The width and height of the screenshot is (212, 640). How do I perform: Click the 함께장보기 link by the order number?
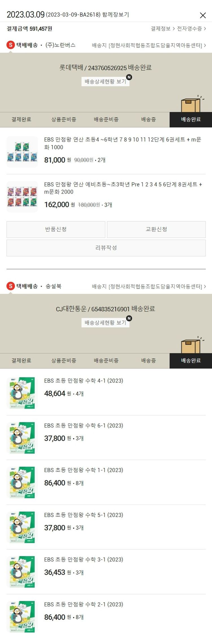[x=116, y=15]
